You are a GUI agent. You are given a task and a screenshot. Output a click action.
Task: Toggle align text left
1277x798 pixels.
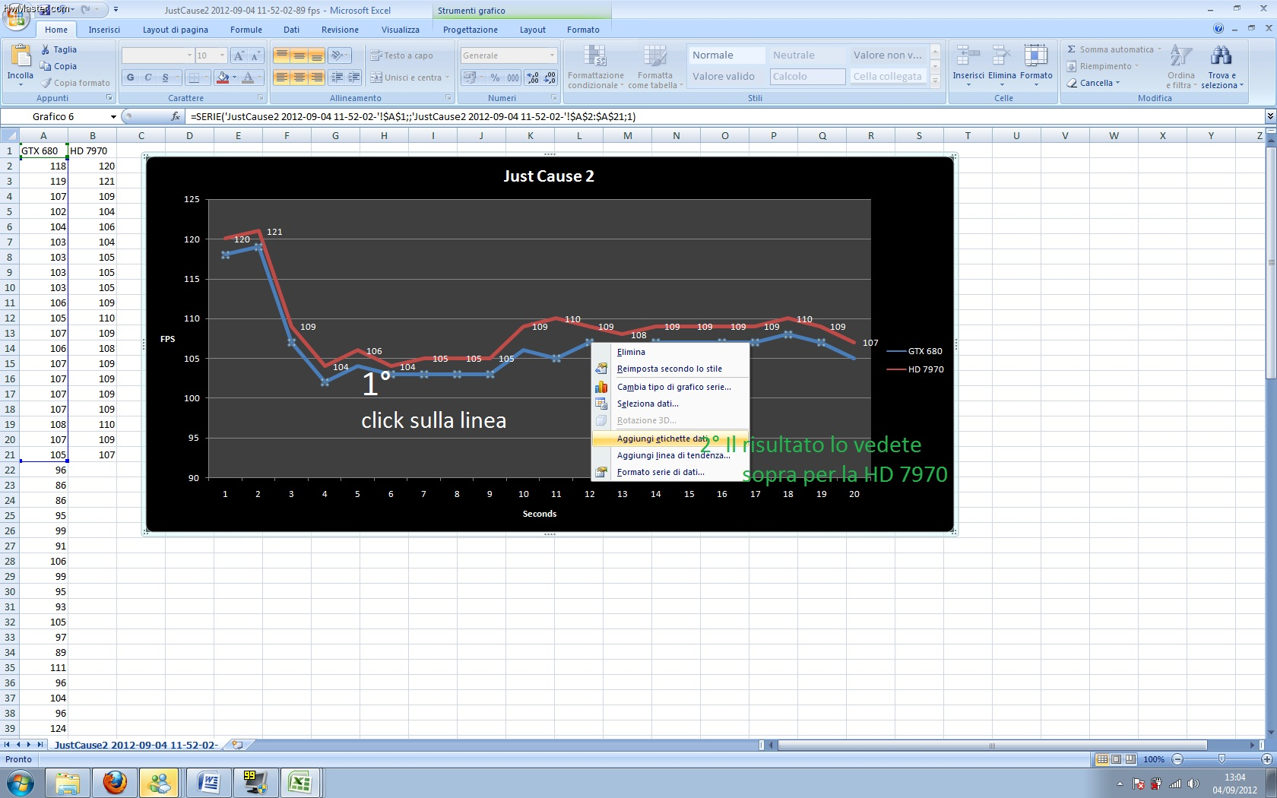tap(282, 78)
